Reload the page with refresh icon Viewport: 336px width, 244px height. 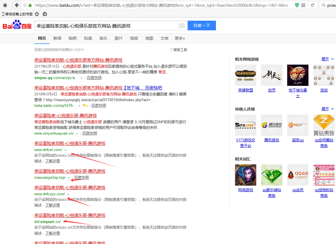(x=312, y=5)
